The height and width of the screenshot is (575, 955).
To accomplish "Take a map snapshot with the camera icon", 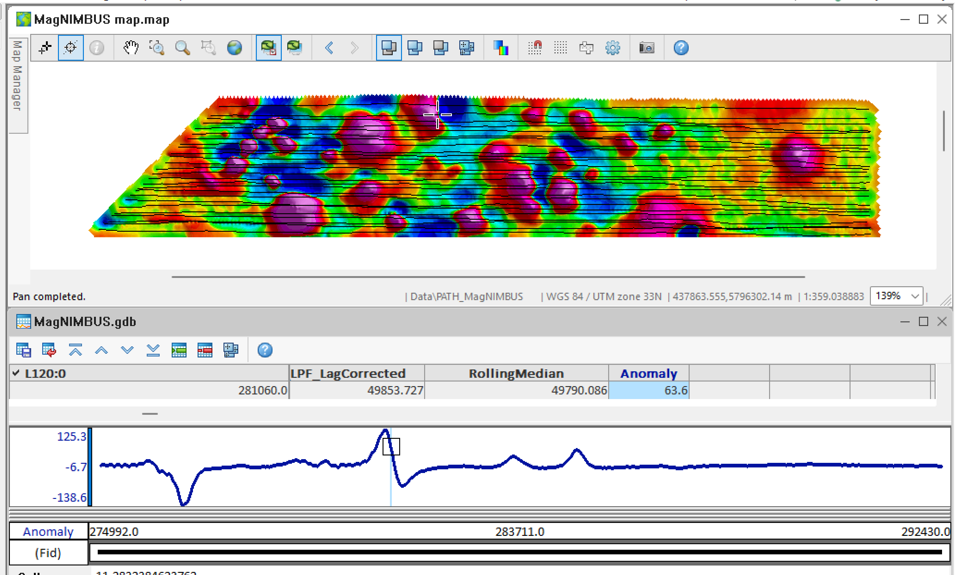I will click(x=646, y=48).
